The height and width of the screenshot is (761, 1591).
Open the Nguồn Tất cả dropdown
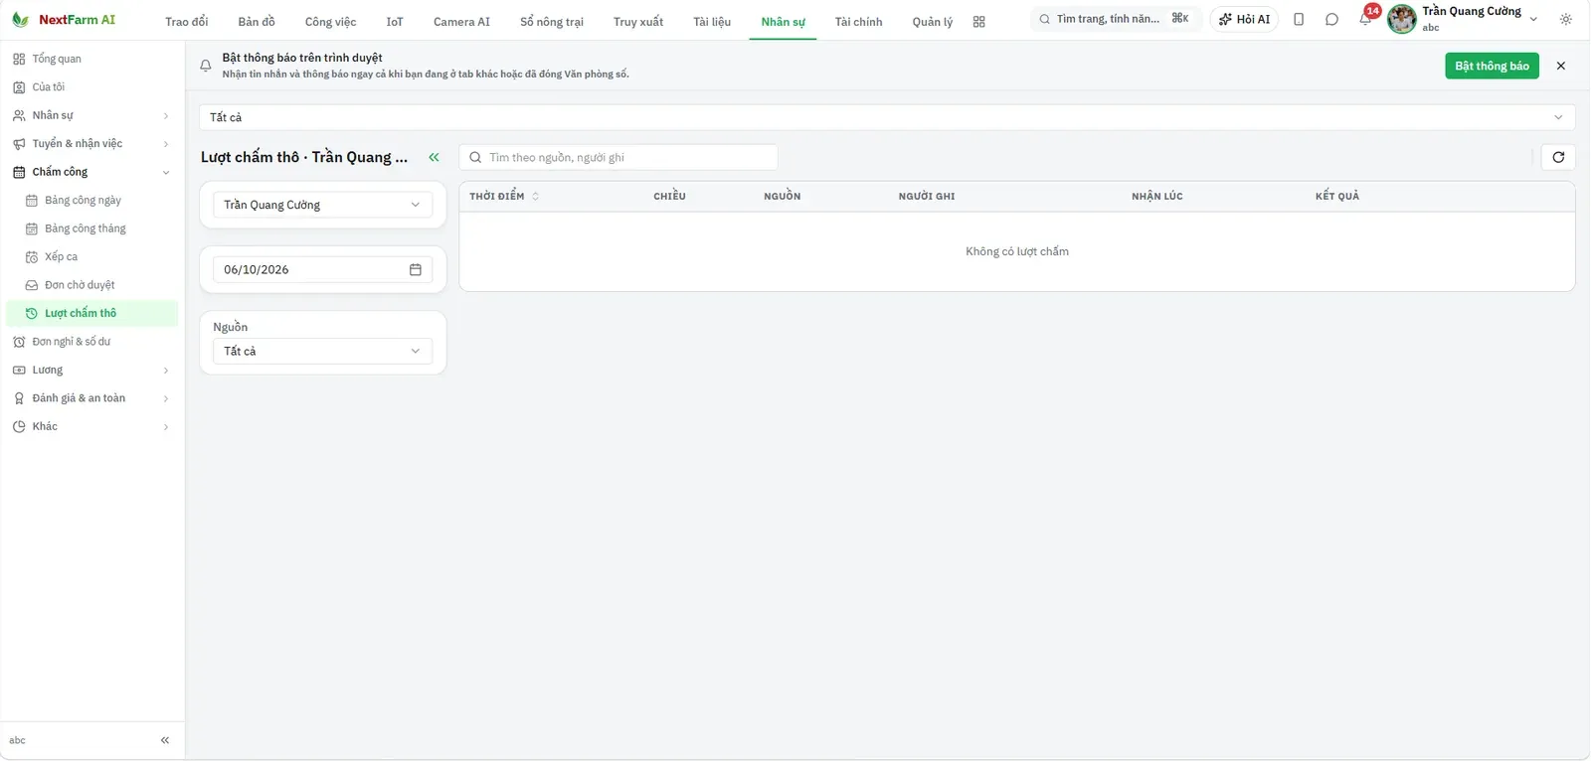pyautogui.click(x=323, y=351)
